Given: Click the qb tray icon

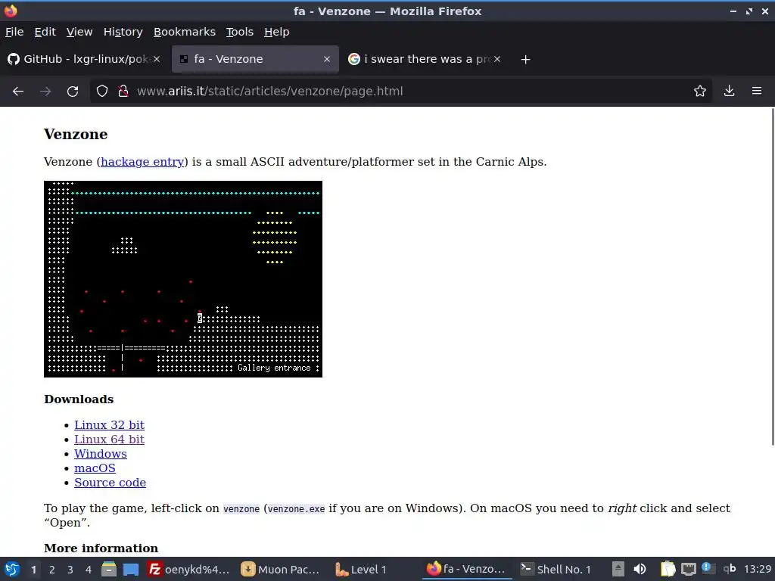Looking at the screenshot, I should [730, 569].
